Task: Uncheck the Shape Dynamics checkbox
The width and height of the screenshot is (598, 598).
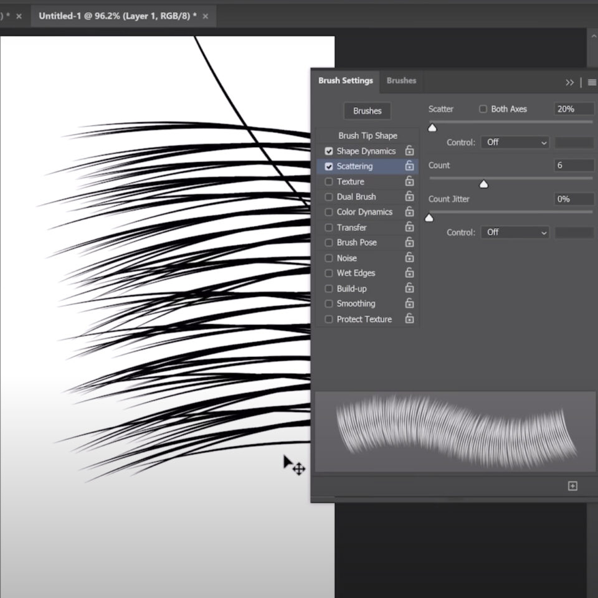Action: click(329, 151)
